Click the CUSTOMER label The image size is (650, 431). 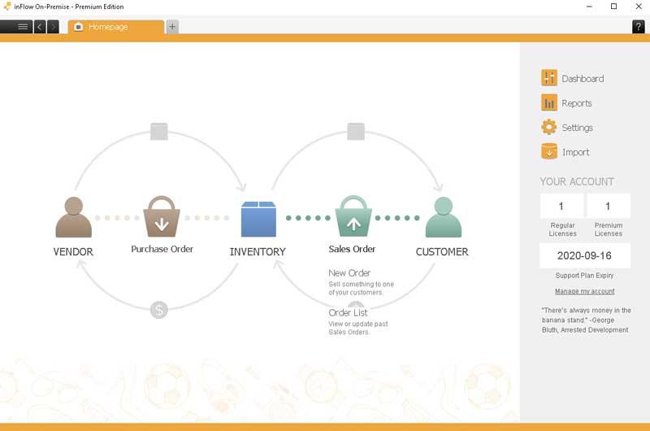(442, 252)
